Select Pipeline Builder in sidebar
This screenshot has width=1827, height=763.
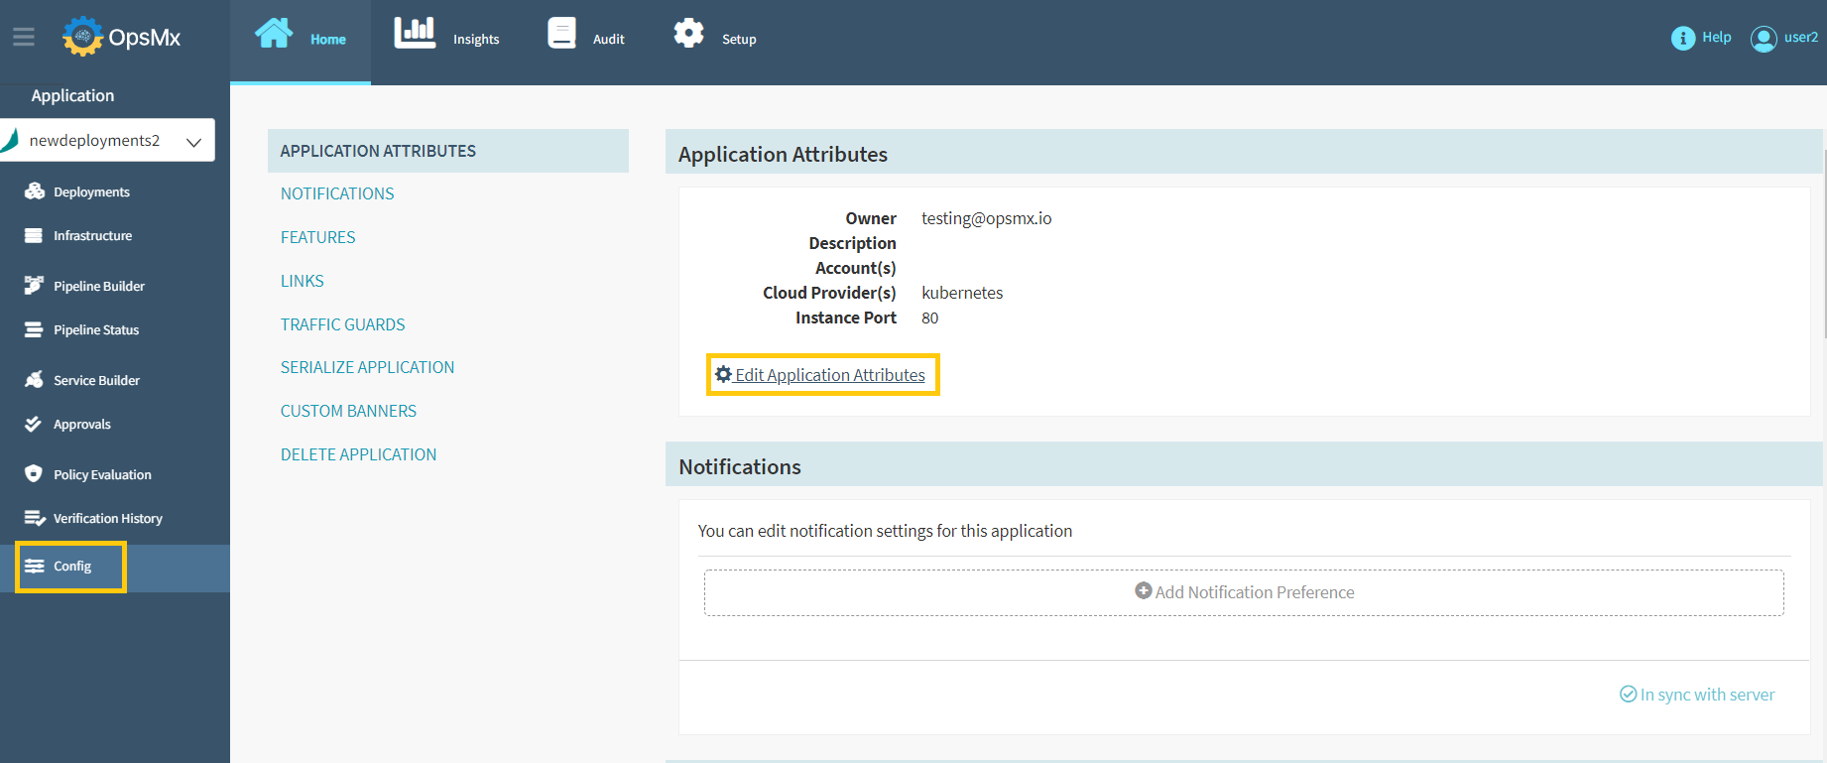[x=98, y=286]
